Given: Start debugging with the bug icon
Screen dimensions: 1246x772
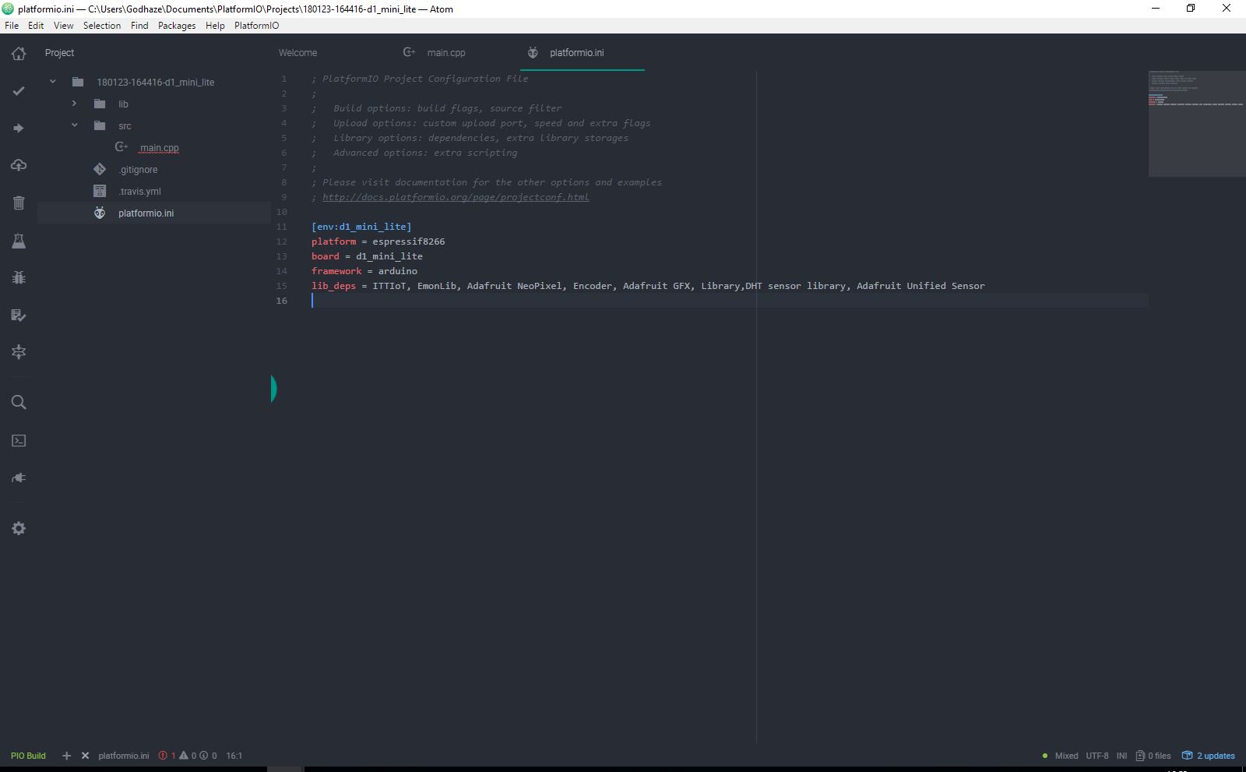Looking at the screenshot, I should tap(19, 277).
